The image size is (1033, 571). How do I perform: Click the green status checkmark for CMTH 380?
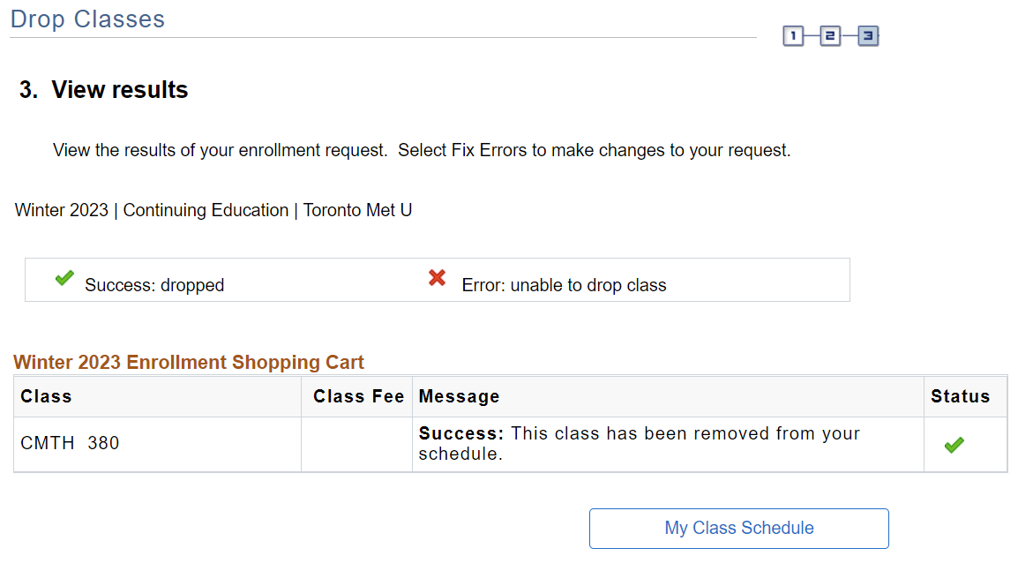[x=954, y=446]
